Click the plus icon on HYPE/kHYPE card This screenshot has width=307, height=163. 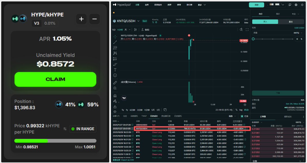point(81,19)
